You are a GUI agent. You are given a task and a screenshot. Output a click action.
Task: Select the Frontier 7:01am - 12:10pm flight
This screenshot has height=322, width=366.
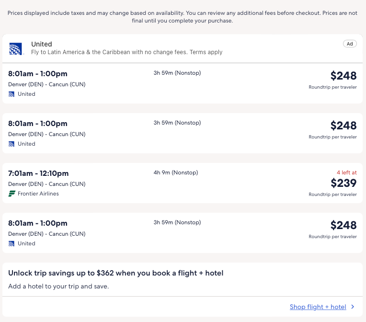(38, 173)
